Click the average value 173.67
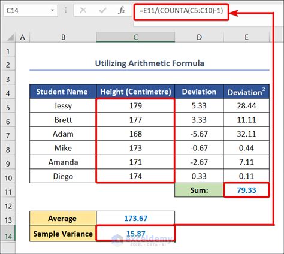This screenshot has height=254, width=284. coord(135,218)
